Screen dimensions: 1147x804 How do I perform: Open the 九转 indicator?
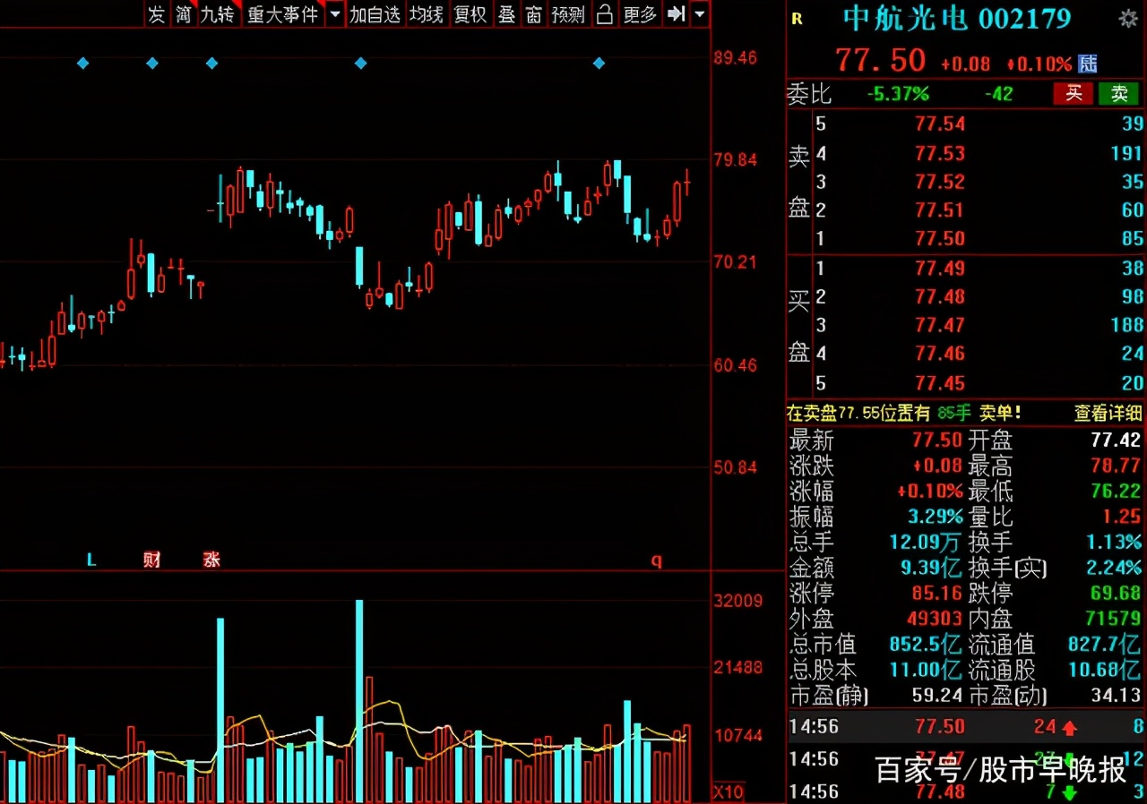[x=217, y=14]
